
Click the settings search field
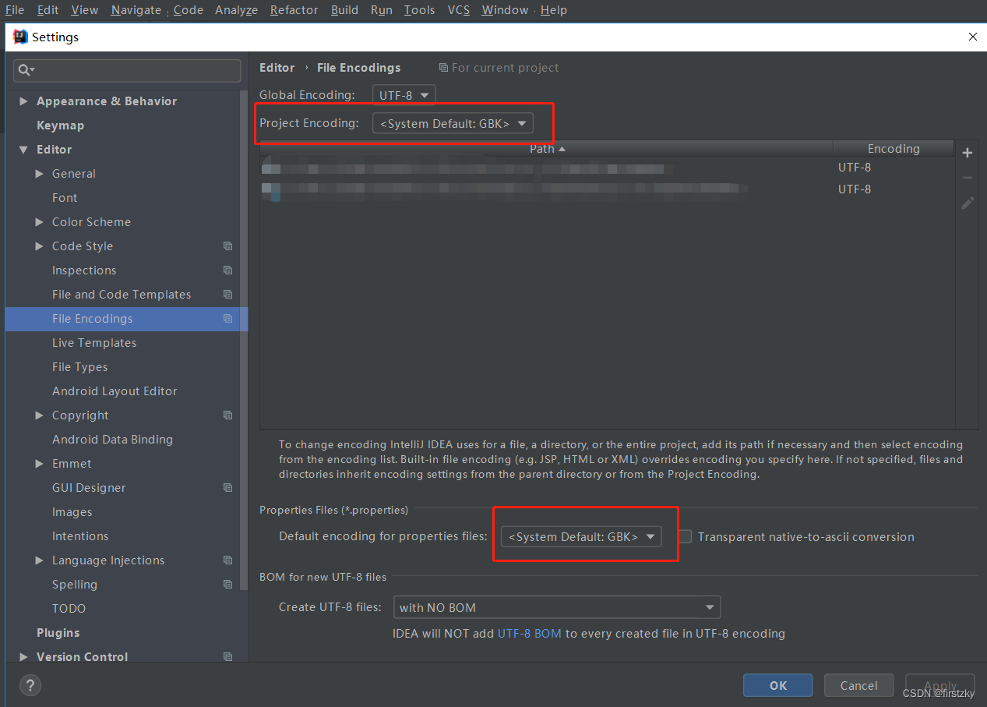pyautogui.click(x=127, y=70)
